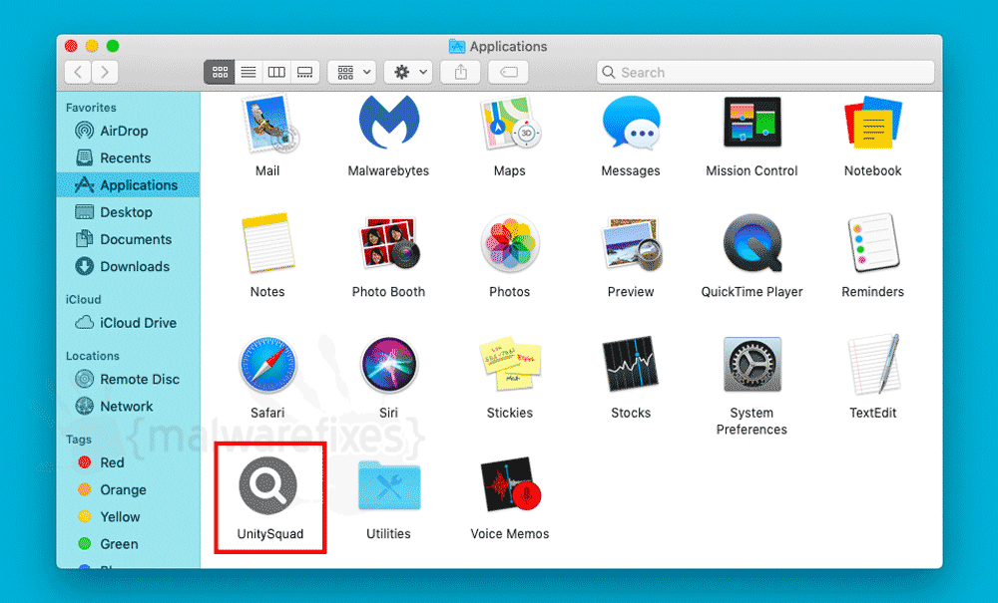This screenshot has height=603, width=998.
Task: Open the Mail app icon
Action: [x=267, y=124]
